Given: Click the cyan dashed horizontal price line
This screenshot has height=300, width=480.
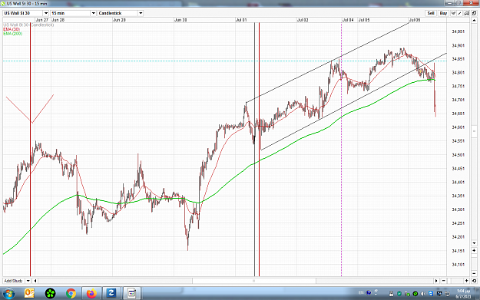Looking at the screenshot, I should pos(225,61).
